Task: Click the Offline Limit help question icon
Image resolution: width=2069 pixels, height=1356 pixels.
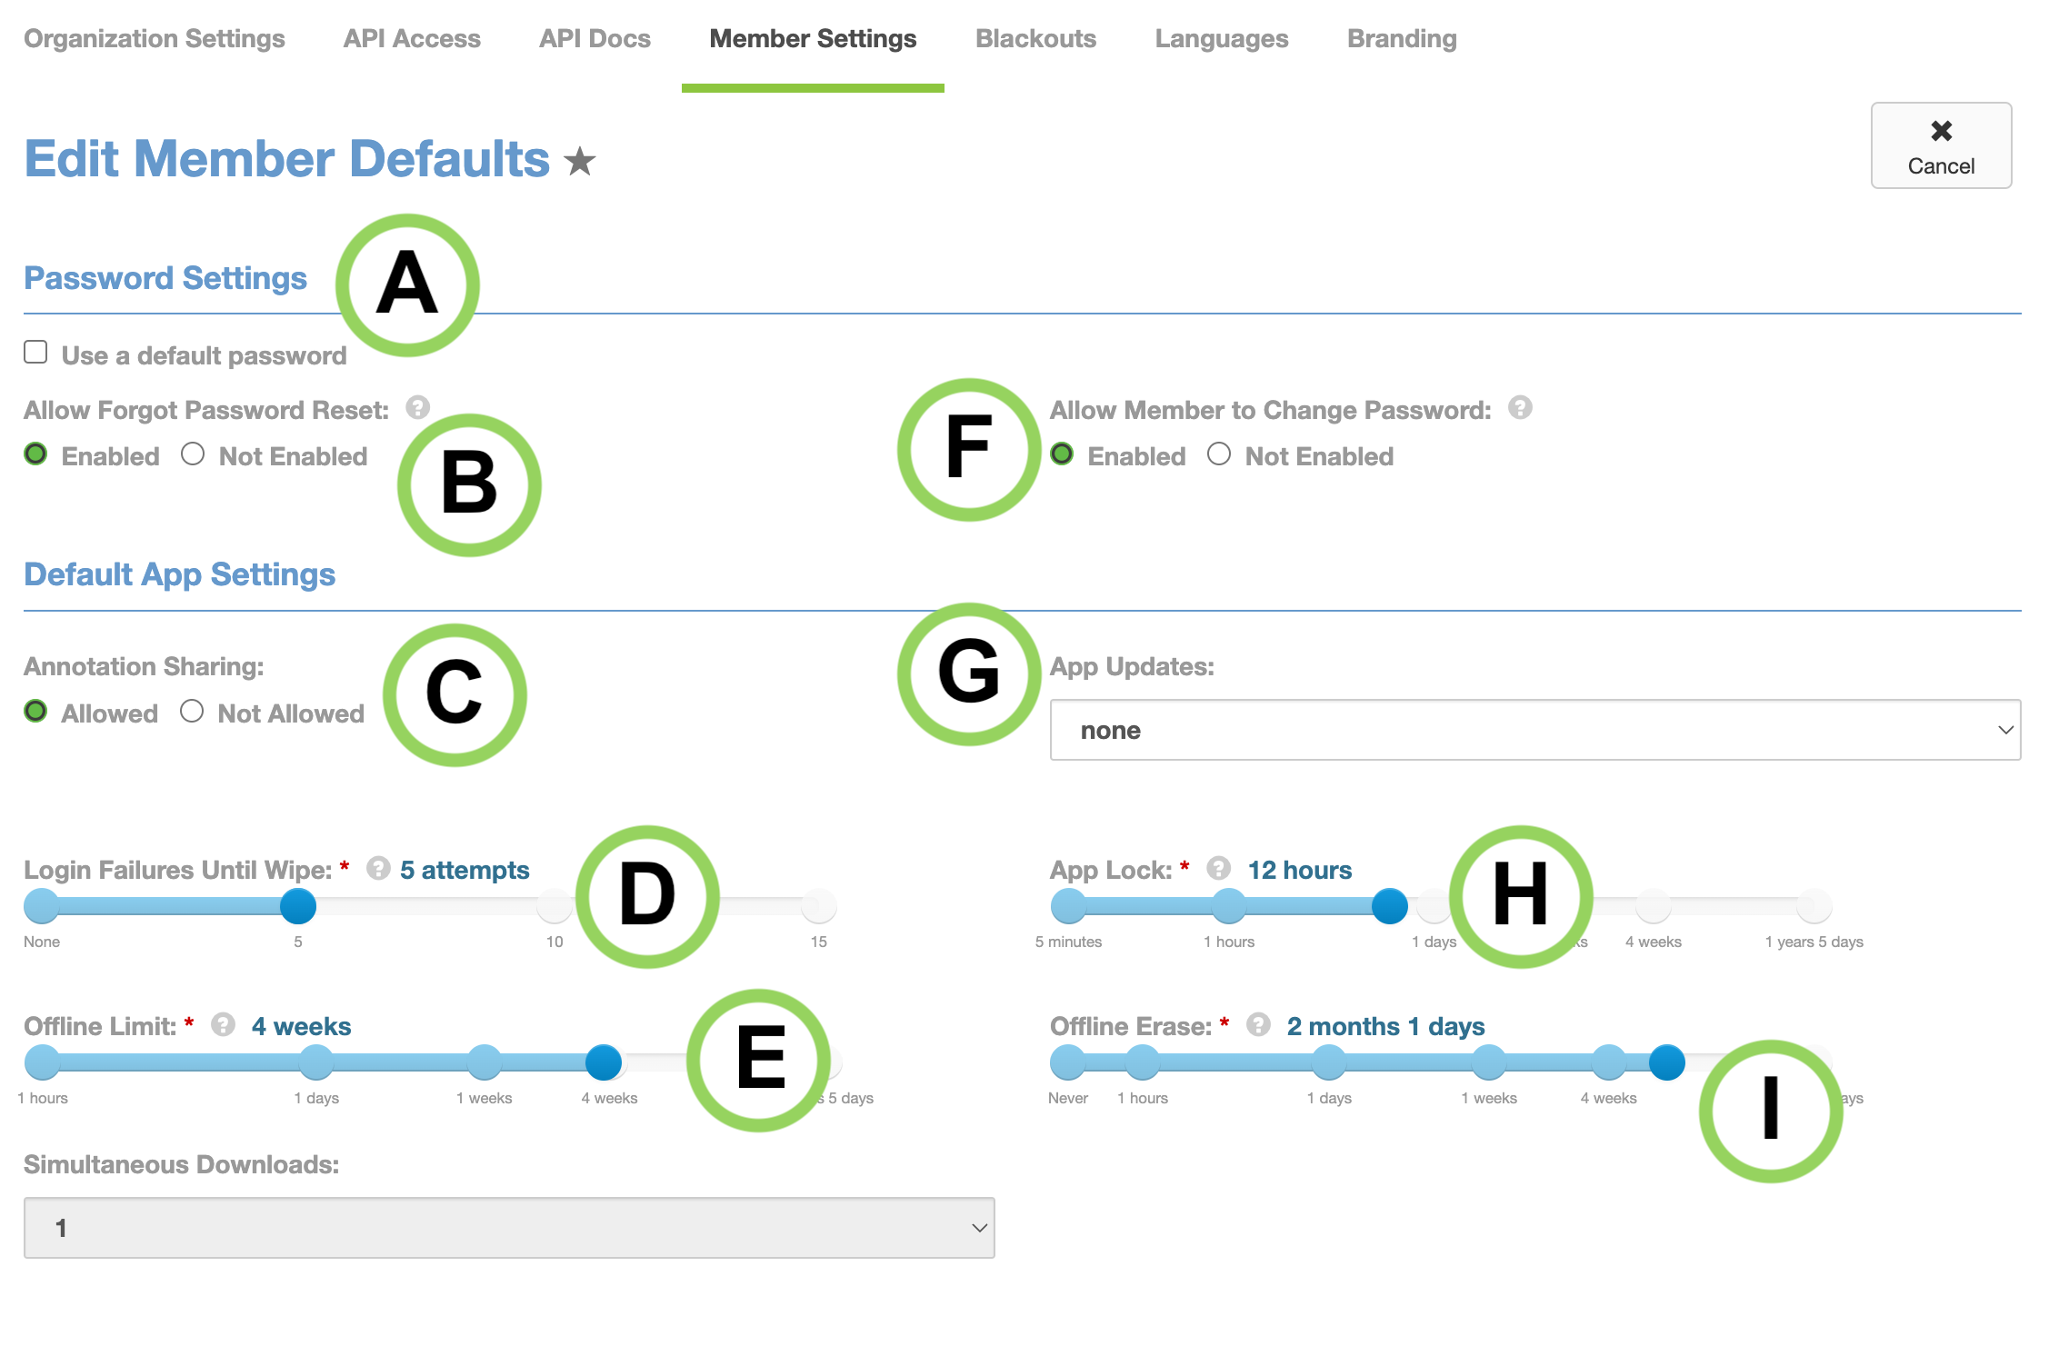Action: [224, 1024]
